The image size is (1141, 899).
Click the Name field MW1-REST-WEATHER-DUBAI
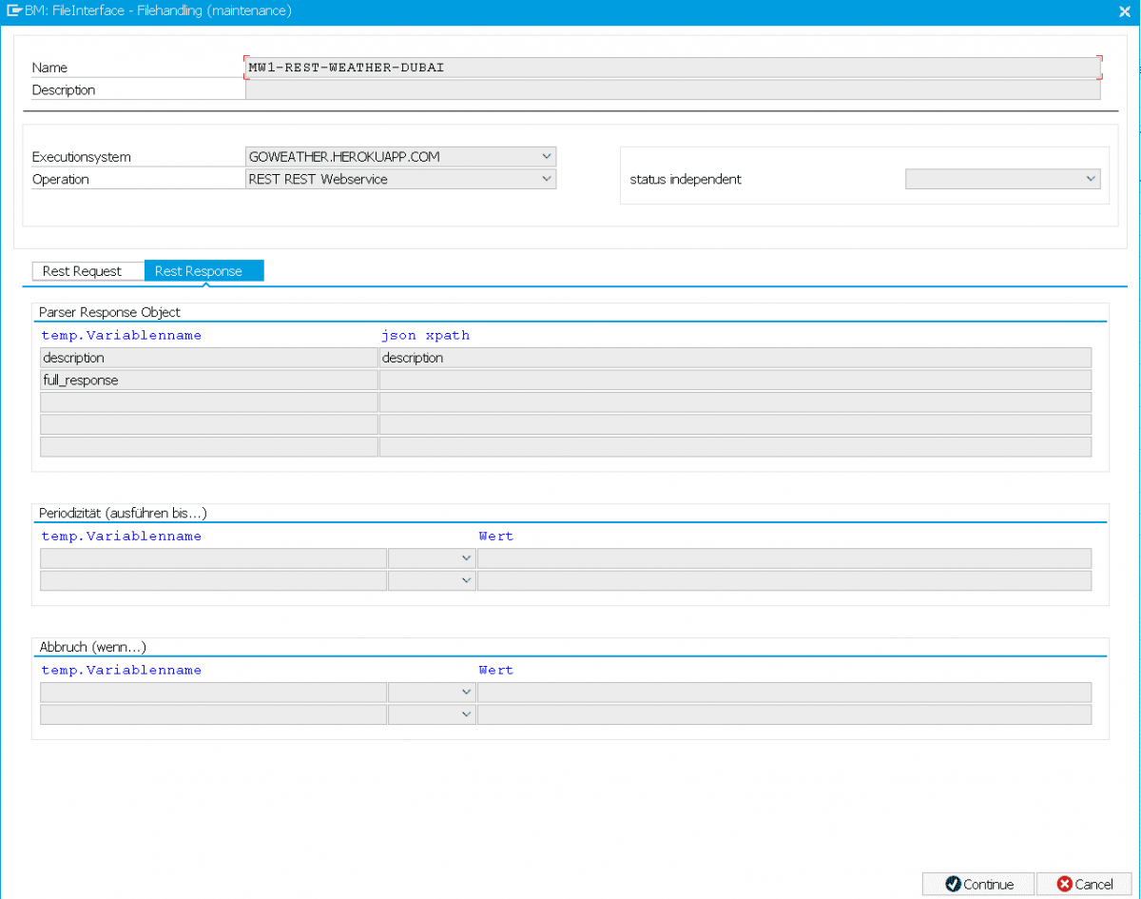(673, 68)
